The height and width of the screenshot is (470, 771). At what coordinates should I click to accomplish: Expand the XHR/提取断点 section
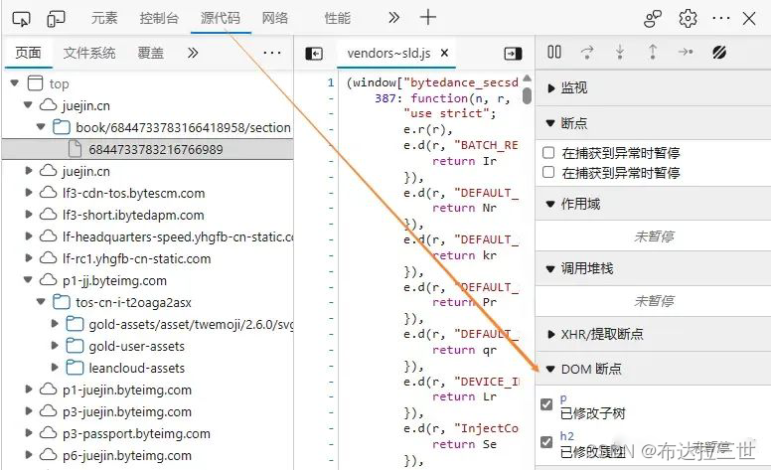click(x=550, y=334)
